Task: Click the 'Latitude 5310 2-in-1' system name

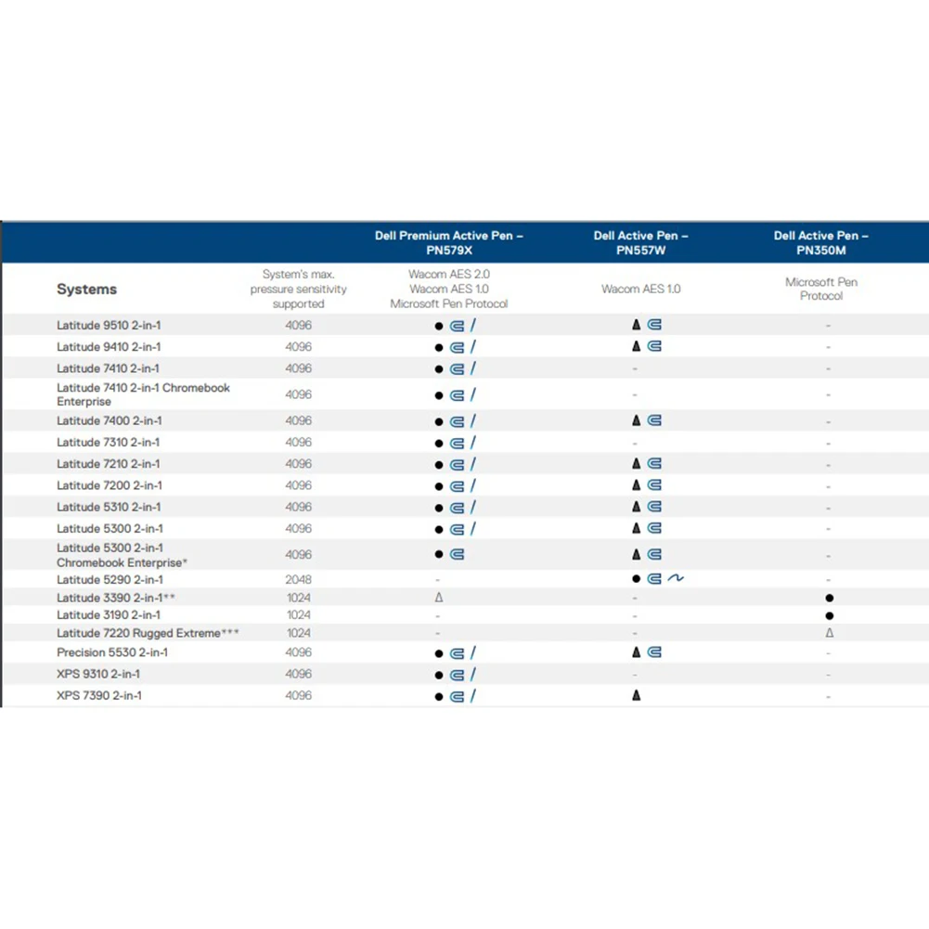Action: 109,507
